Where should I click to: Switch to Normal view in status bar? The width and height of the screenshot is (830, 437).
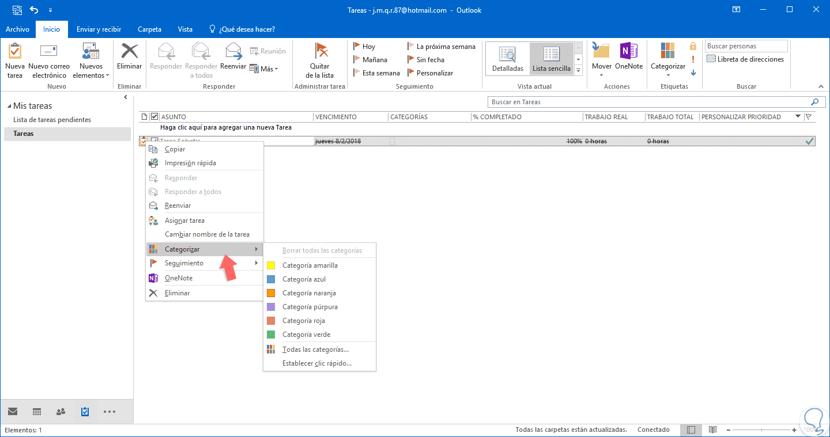tap(691, 430)
